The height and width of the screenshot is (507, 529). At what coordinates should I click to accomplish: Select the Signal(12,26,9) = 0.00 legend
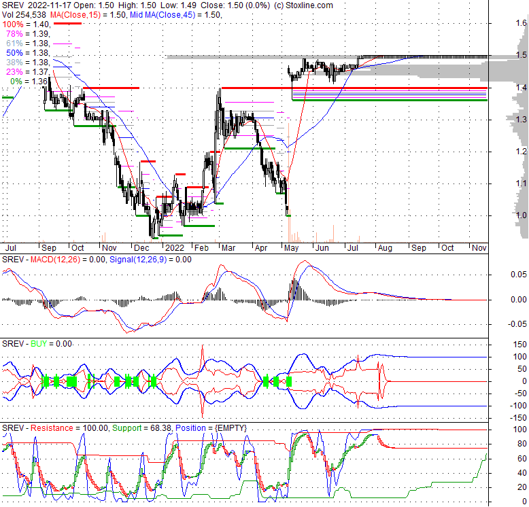coord(150,260)
